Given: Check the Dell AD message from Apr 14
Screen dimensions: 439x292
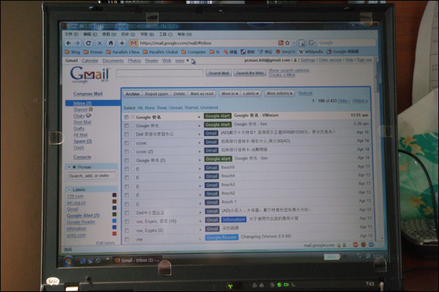Looking at the screenshot, I should (126, 134).
